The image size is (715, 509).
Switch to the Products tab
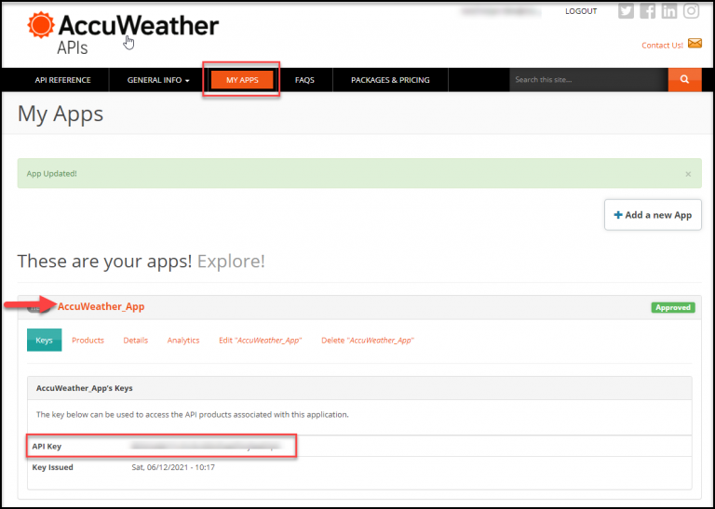click(x=88, y=340)
